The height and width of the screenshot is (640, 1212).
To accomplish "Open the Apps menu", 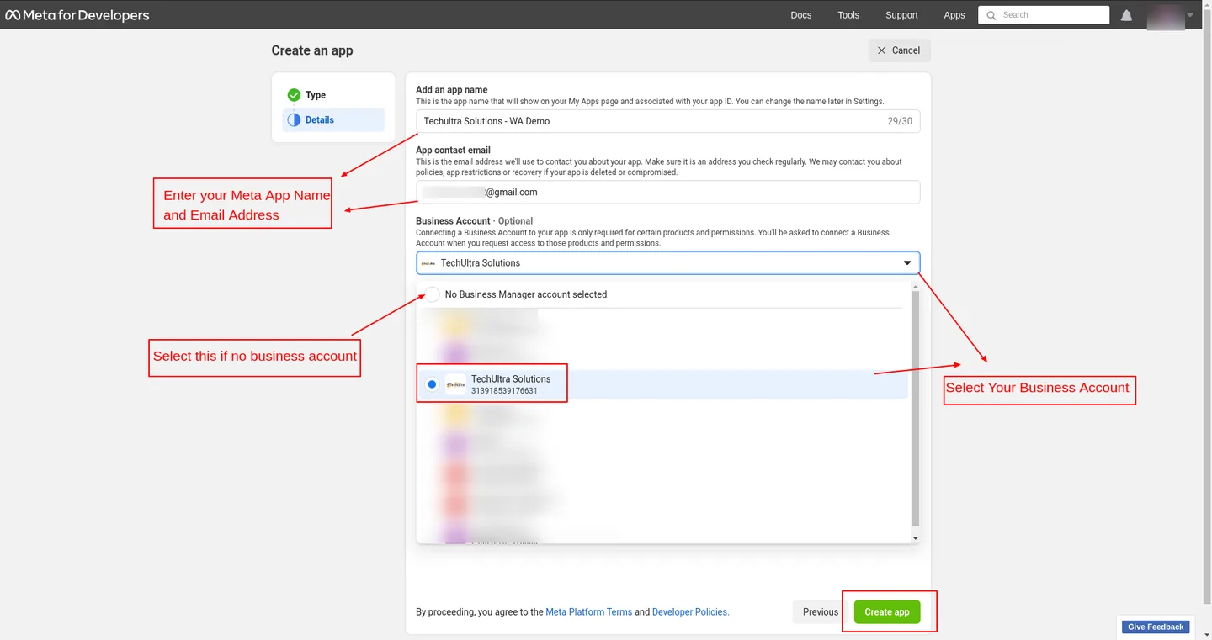I will point(954,15).
